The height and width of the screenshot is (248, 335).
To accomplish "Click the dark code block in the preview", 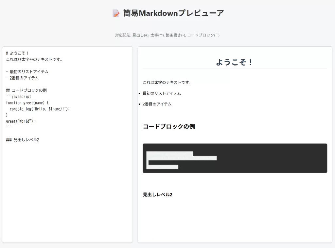I will pyautogui.click(x=235, y=158).
